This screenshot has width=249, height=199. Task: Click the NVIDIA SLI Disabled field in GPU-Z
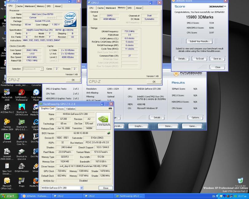pyautogui.click(x=83, y=181)
